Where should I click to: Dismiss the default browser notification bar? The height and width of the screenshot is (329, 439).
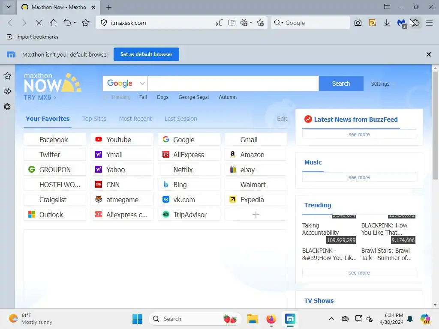coord(428,54)
